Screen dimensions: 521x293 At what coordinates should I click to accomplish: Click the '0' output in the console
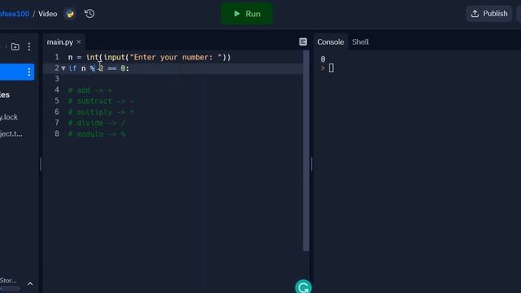click(322, 59)
